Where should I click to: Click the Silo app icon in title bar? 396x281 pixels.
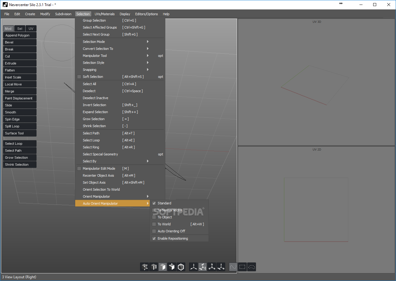[x=5, y=5]
